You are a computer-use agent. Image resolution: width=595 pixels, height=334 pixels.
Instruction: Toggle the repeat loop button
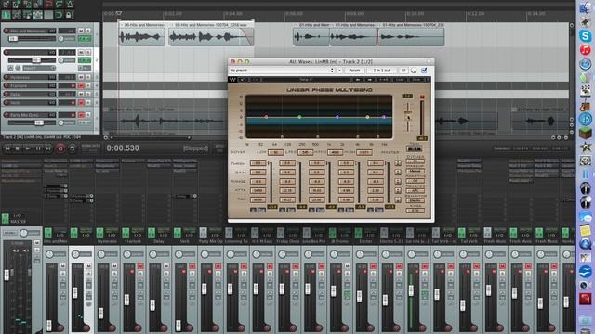73,148
